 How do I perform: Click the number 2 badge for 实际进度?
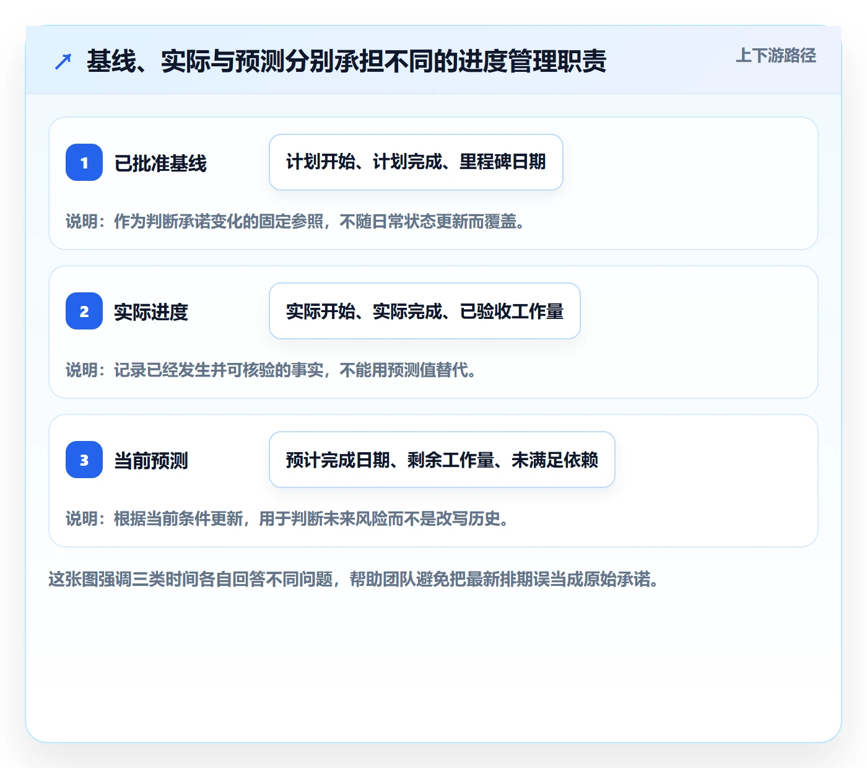84,311
